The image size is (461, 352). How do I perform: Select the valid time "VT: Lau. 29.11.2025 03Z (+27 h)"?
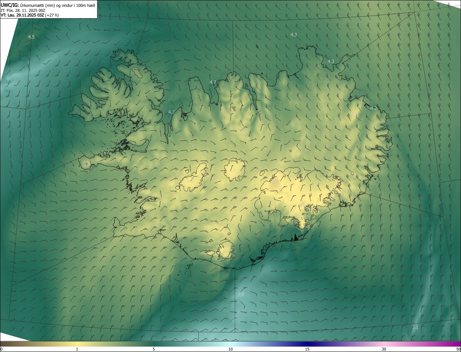(30, 15)
